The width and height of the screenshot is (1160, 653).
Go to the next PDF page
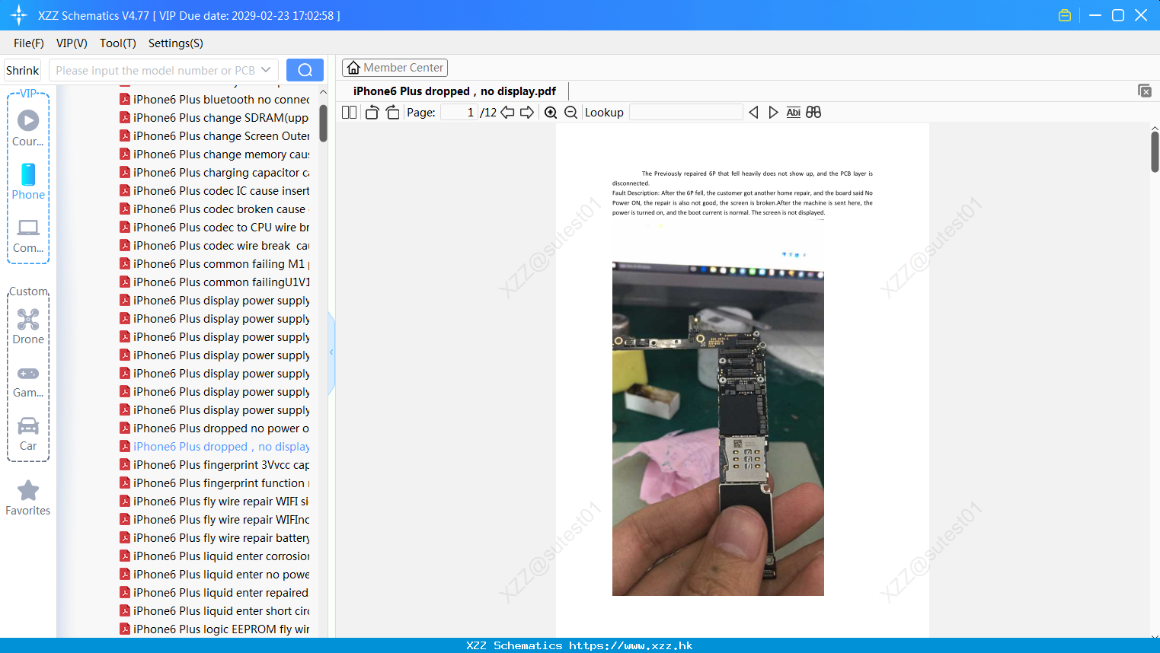pyautogui.click(x=527, y=113)
